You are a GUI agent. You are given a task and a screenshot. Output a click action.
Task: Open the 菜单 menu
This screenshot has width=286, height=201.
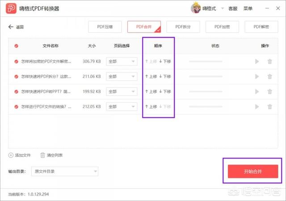point(248,8)
